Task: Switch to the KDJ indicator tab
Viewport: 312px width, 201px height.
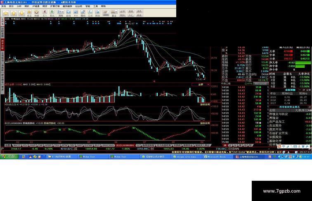Action: (x=25, y=145)
